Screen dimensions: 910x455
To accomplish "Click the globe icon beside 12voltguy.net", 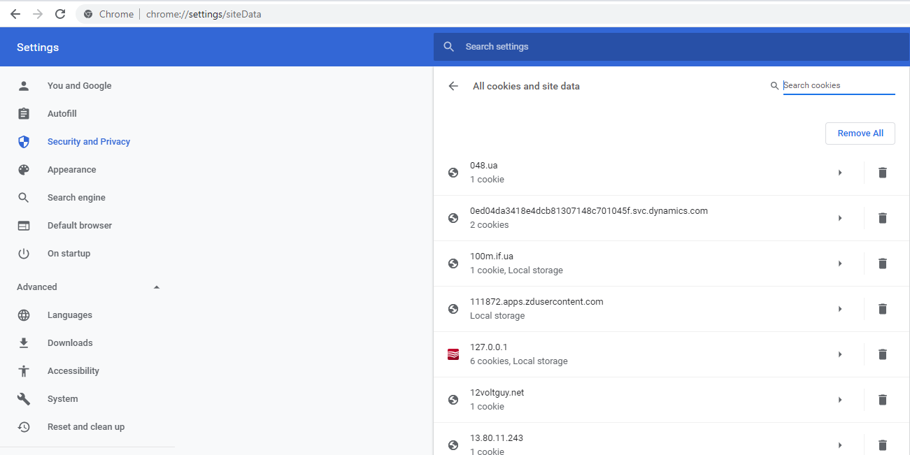I will (453, 400).
